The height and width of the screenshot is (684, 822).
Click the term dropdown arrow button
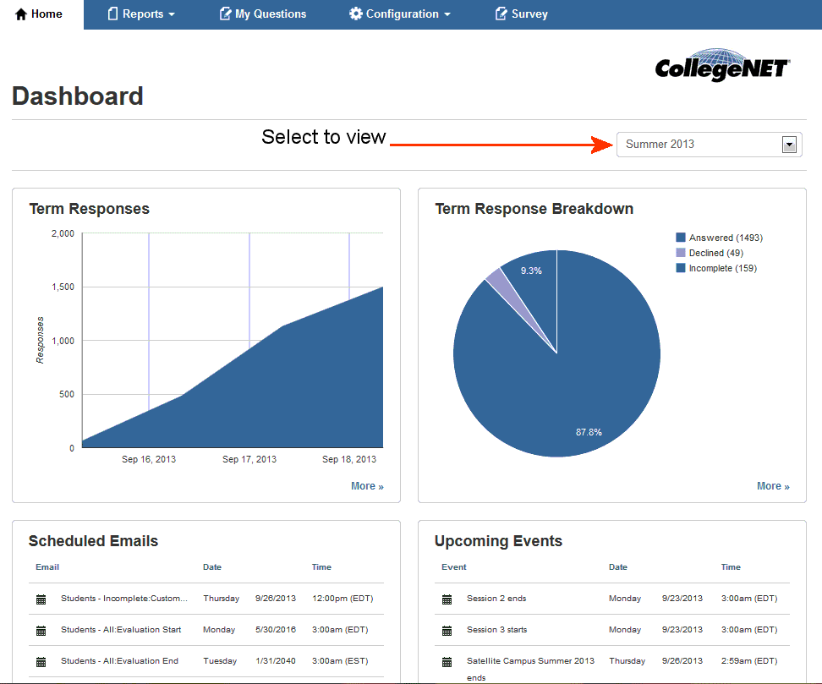789,144
